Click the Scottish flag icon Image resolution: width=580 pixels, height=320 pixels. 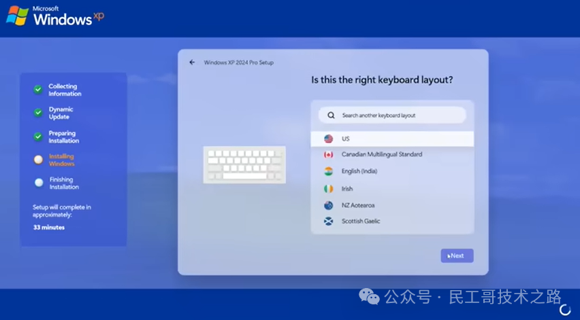point(329,221)
